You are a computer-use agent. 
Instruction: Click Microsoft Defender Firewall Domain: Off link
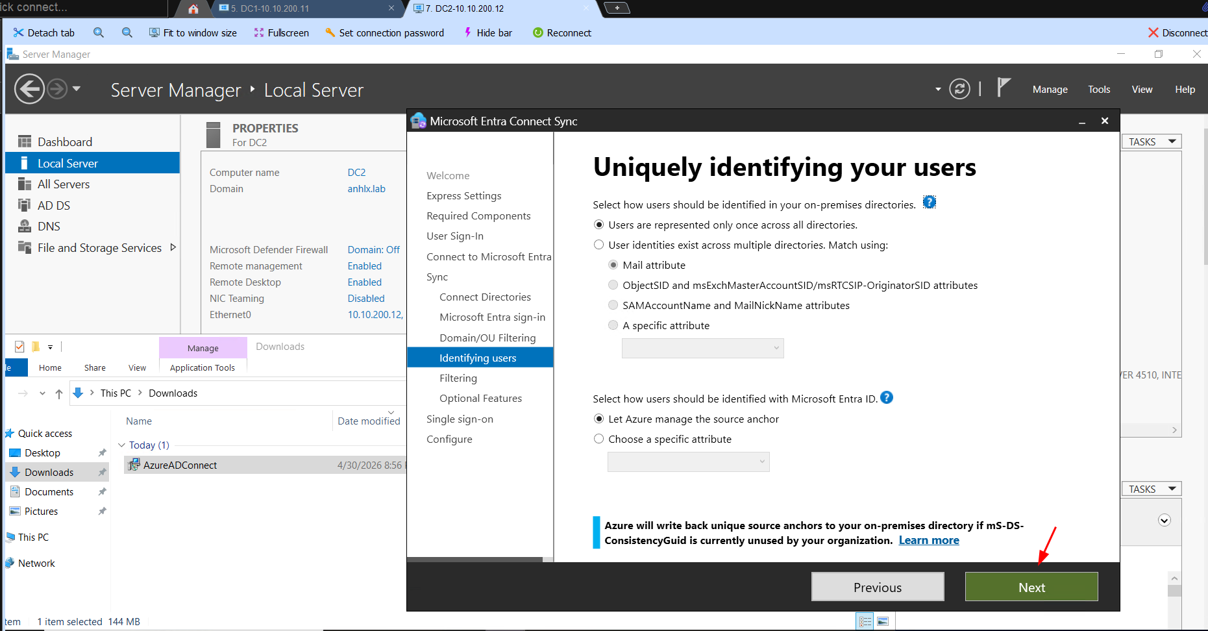click(x=373, y=250)
